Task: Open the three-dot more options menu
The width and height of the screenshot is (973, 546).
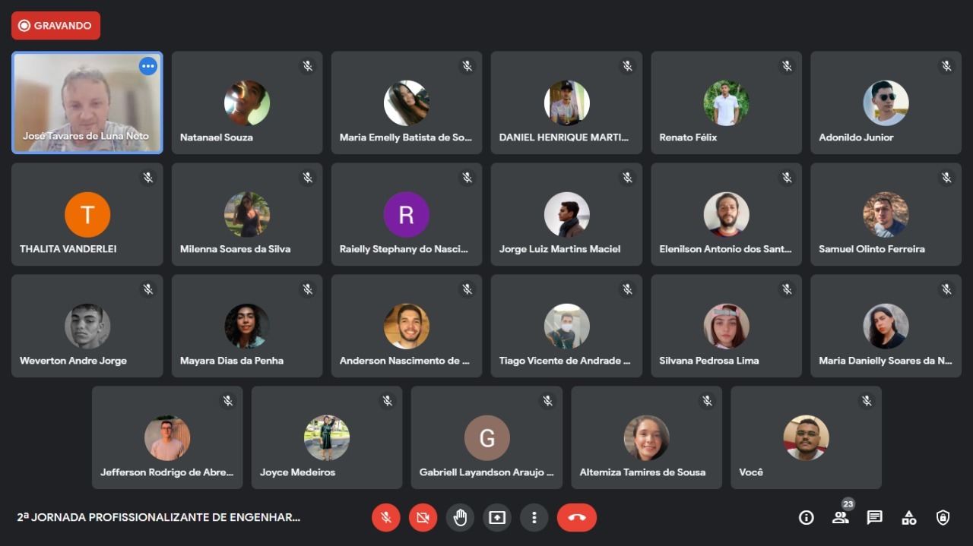Action: pyautogui.click(x=534, y=517)
